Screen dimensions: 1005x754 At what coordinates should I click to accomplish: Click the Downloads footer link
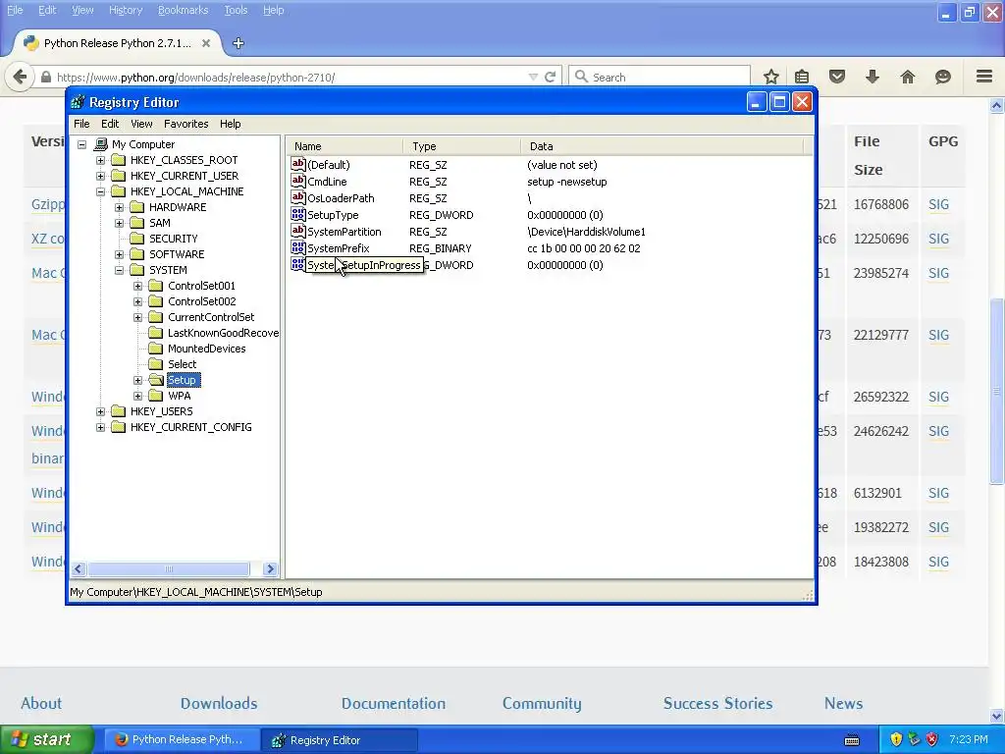pos(219,703)
